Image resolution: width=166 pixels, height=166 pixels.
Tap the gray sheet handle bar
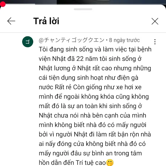pos(83,9)
